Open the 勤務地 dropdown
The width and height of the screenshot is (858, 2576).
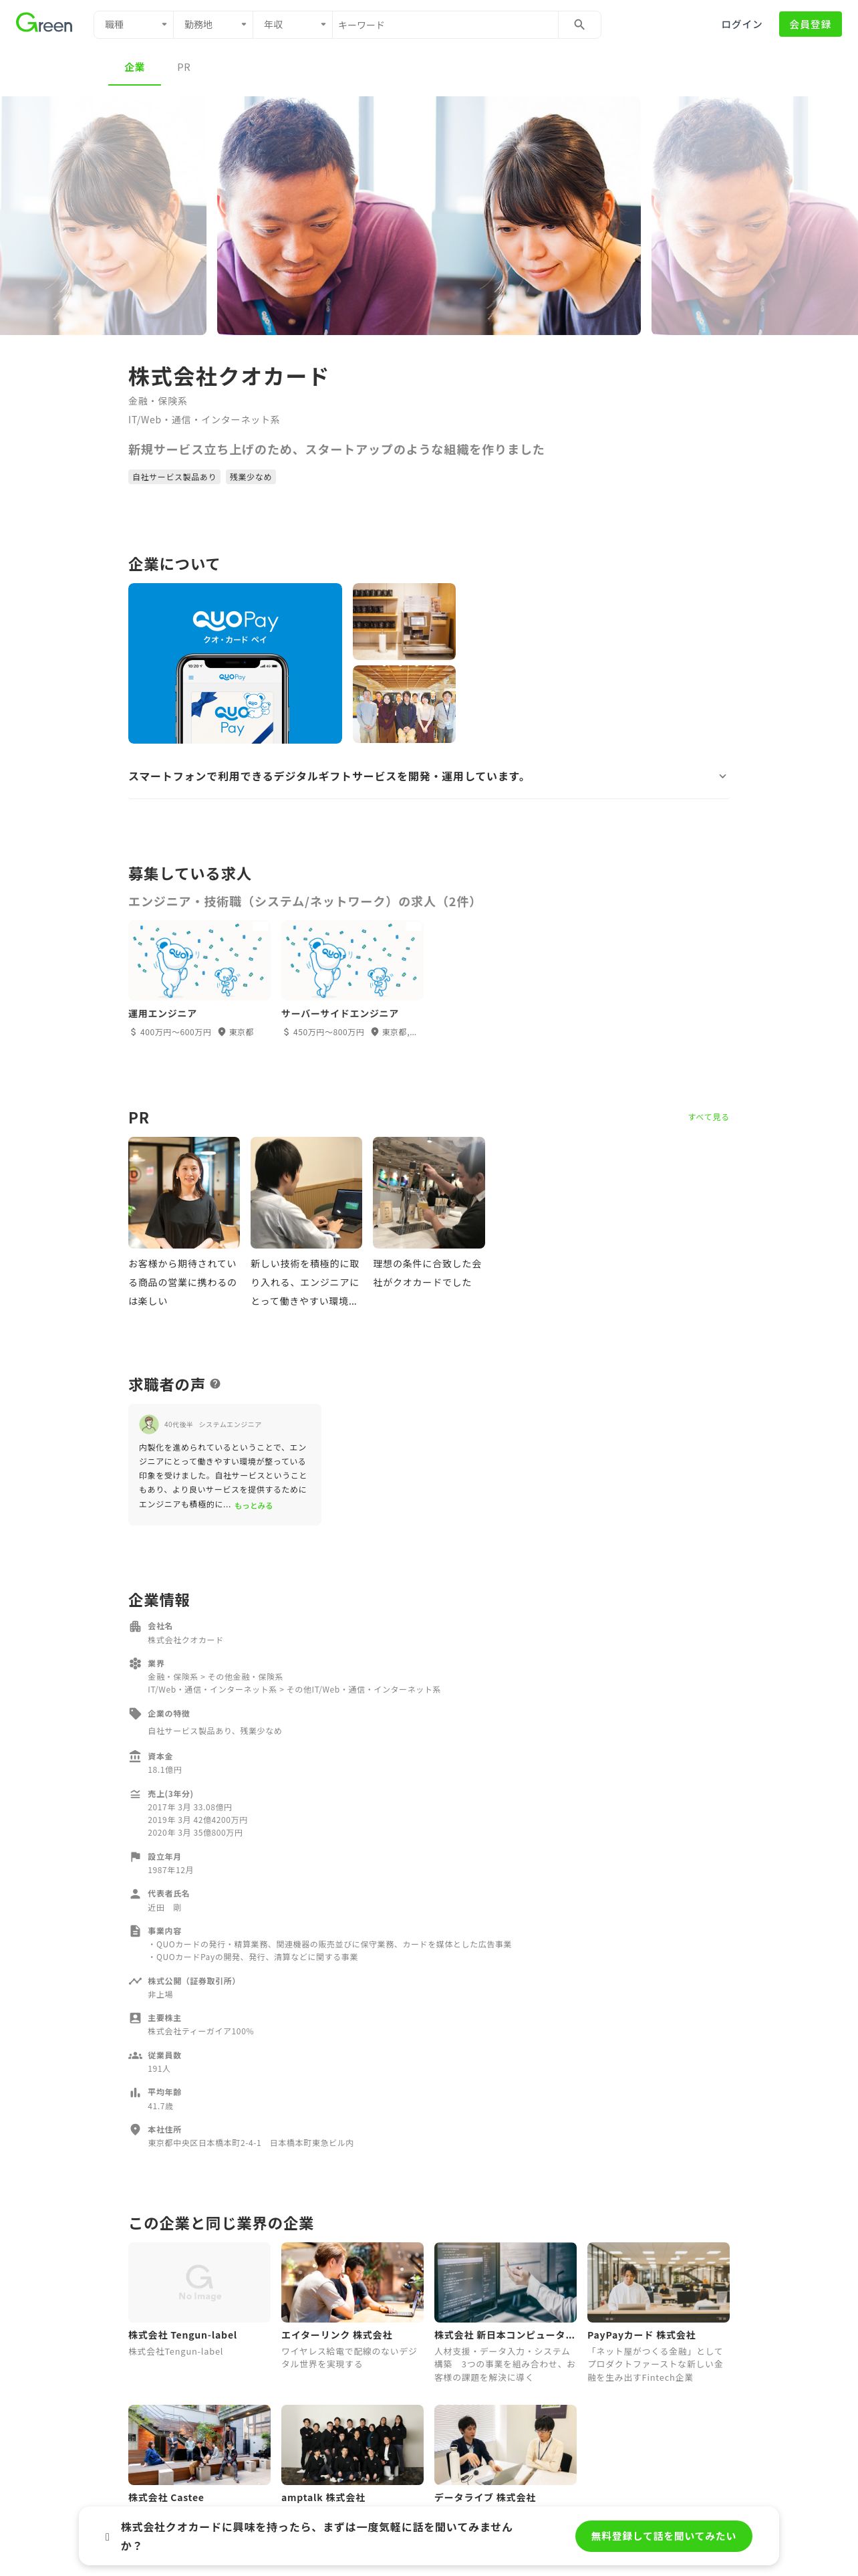(212, 25)
